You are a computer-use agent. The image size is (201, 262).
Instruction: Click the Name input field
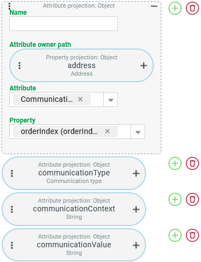coord(64,23)
